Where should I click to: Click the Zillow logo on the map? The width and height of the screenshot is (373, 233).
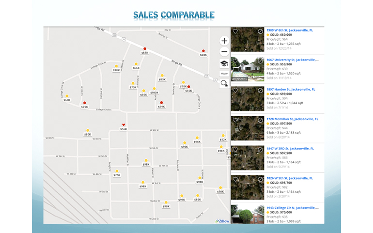[x=222, y=221]
